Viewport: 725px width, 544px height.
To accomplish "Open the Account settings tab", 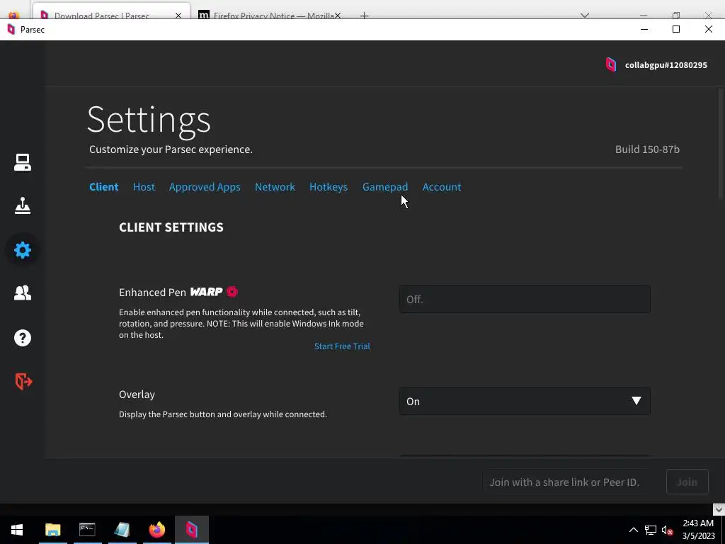I will click(x=442, y=187).
